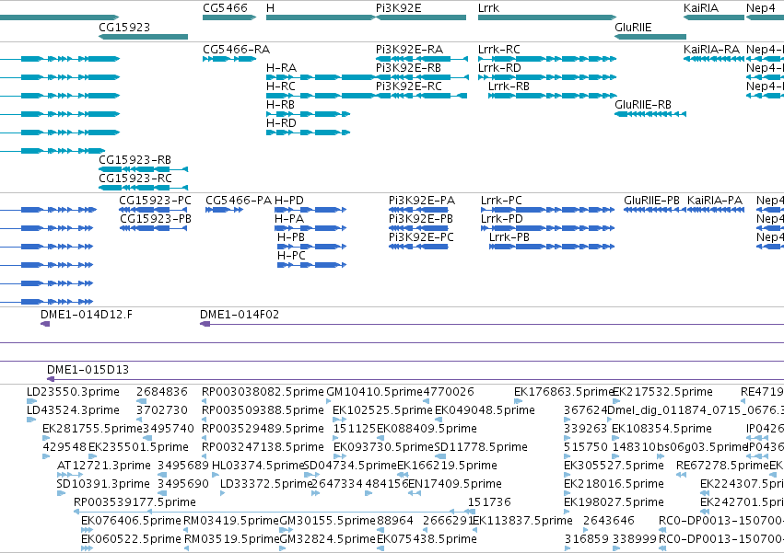Viewport: 784px width, 553px height.
Task: Select the Lrrk-PD protein feature
Action: pos(547,228)
